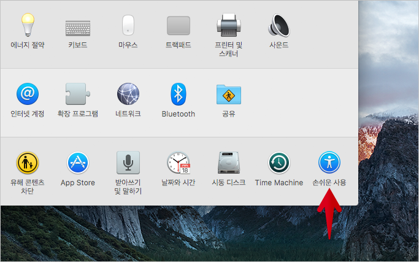Click the 사운드 text label
This screenshot has height=262, width=419.
[x=279, y=45]
